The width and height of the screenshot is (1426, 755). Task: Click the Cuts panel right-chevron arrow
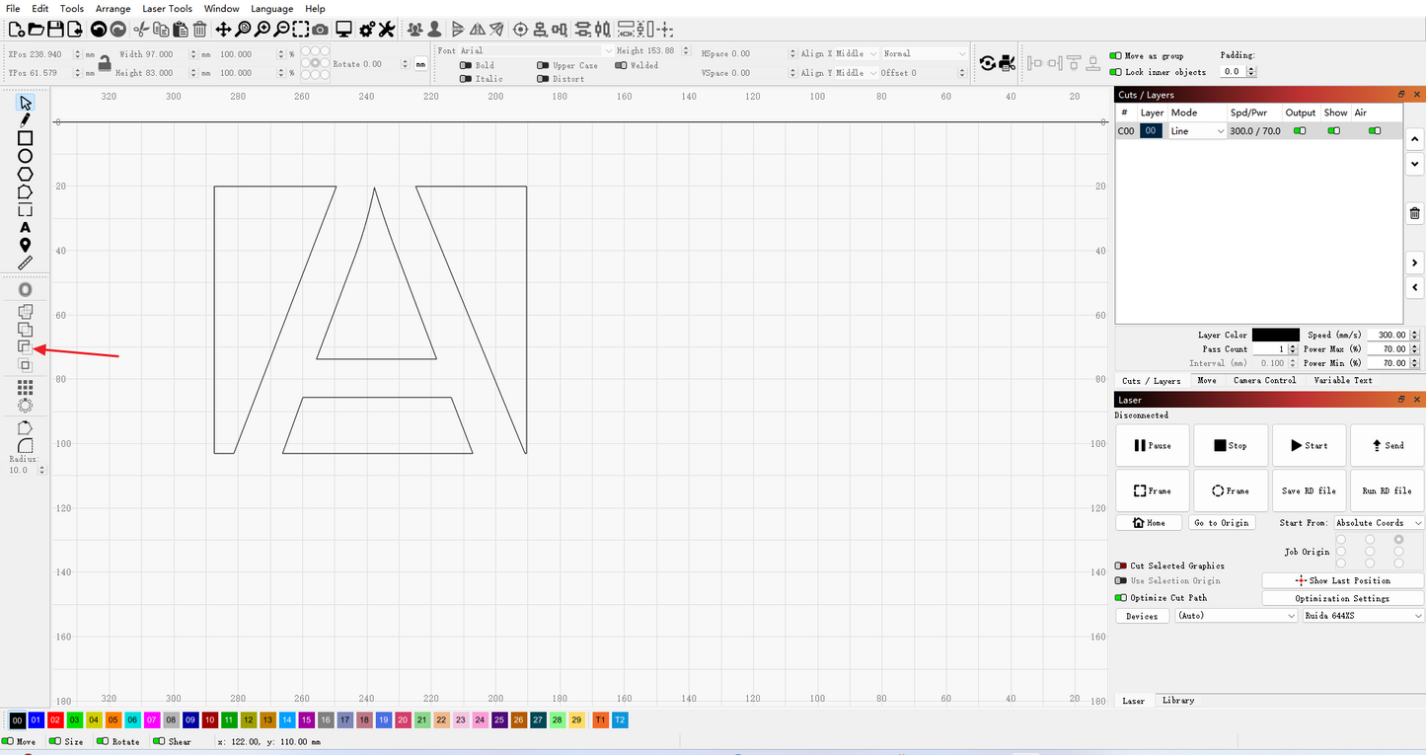coord(1415,263)
